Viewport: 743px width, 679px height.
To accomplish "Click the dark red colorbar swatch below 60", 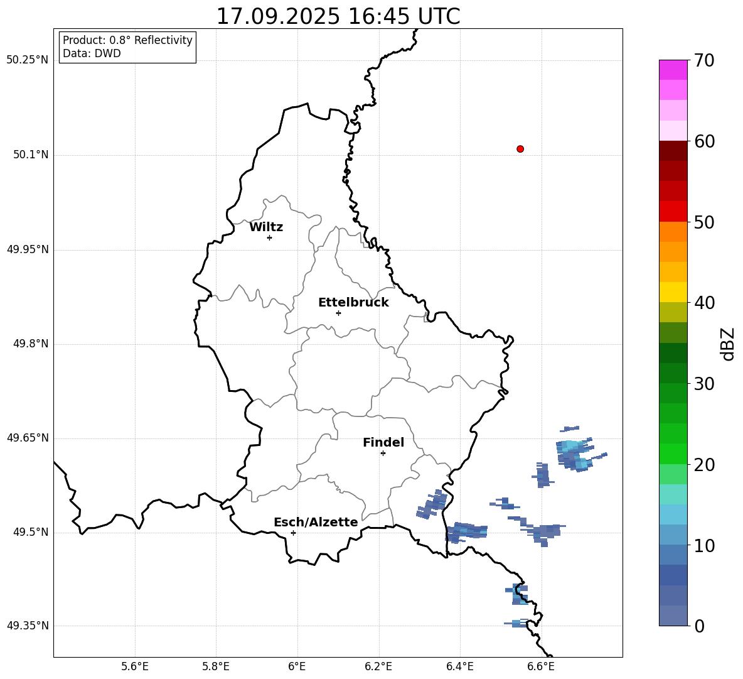I will [x=673, y=151].
